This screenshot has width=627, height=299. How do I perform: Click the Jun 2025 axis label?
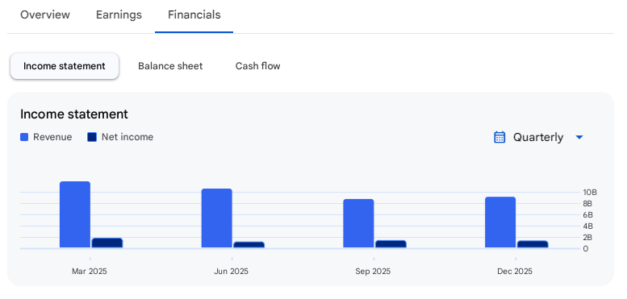[x=231, y=272]
